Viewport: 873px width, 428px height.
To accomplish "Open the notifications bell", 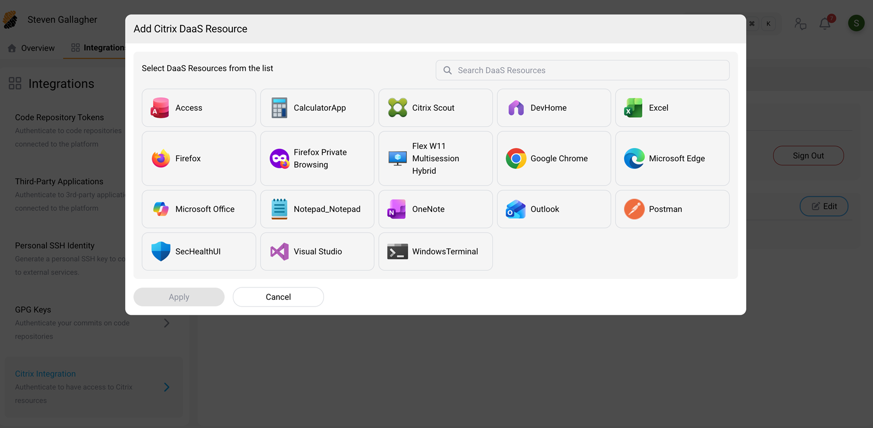I will (825, 23).
